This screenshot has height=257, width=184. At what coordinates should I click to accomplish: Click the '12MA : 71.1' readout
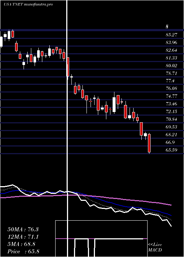23,237
